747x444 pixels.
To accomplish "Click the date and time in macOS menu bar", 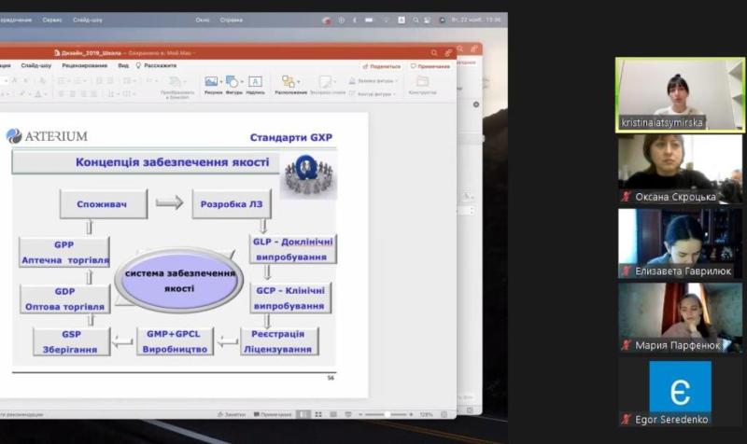I will coord(476,20).
